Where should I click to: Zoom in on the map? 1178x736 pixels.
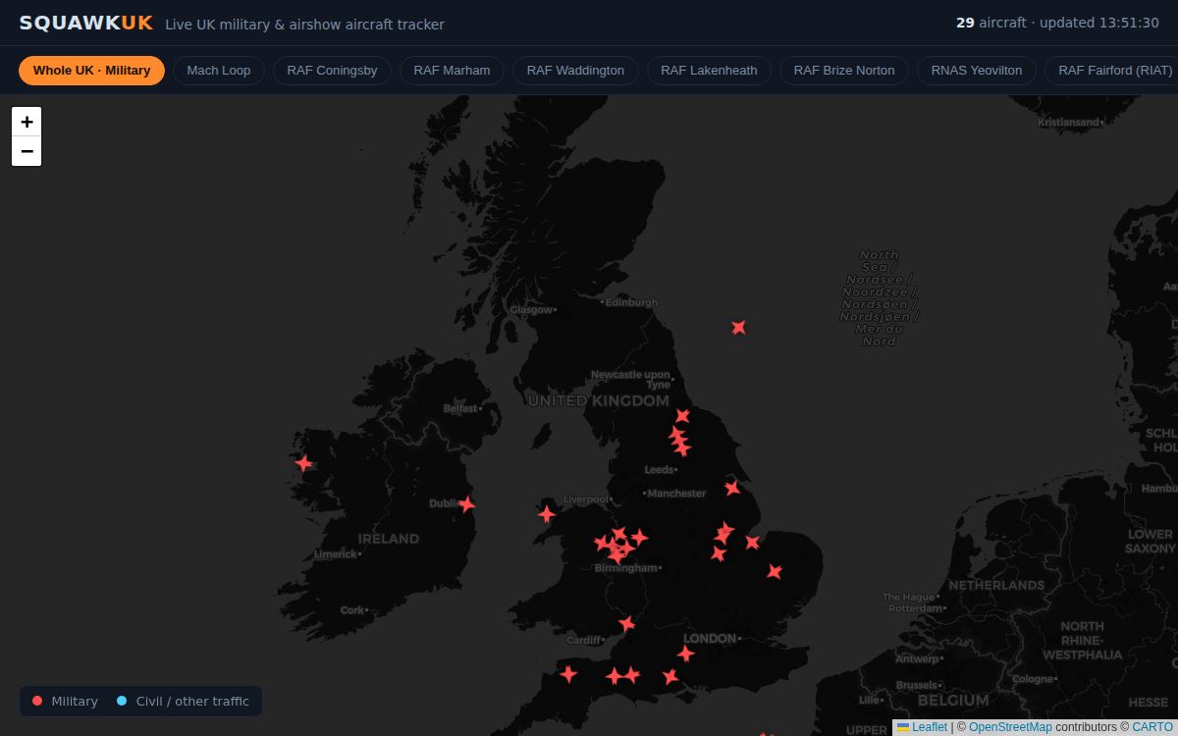point(27,122)
